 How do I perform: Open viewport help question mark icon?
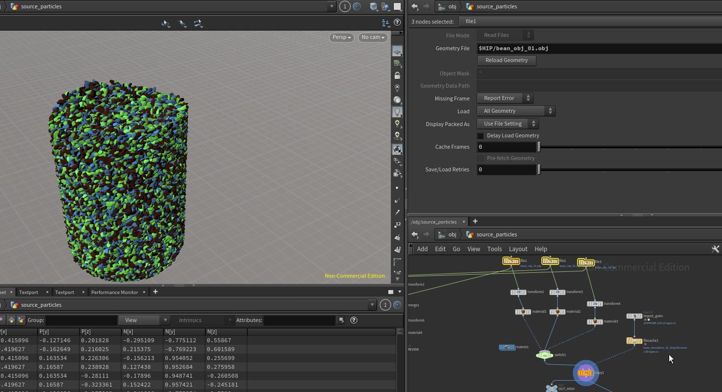(397, 23)
